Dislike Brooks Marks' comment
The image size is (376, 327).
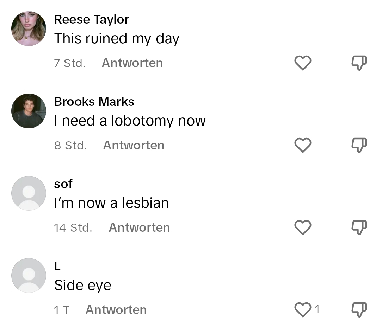click(359, 145)
